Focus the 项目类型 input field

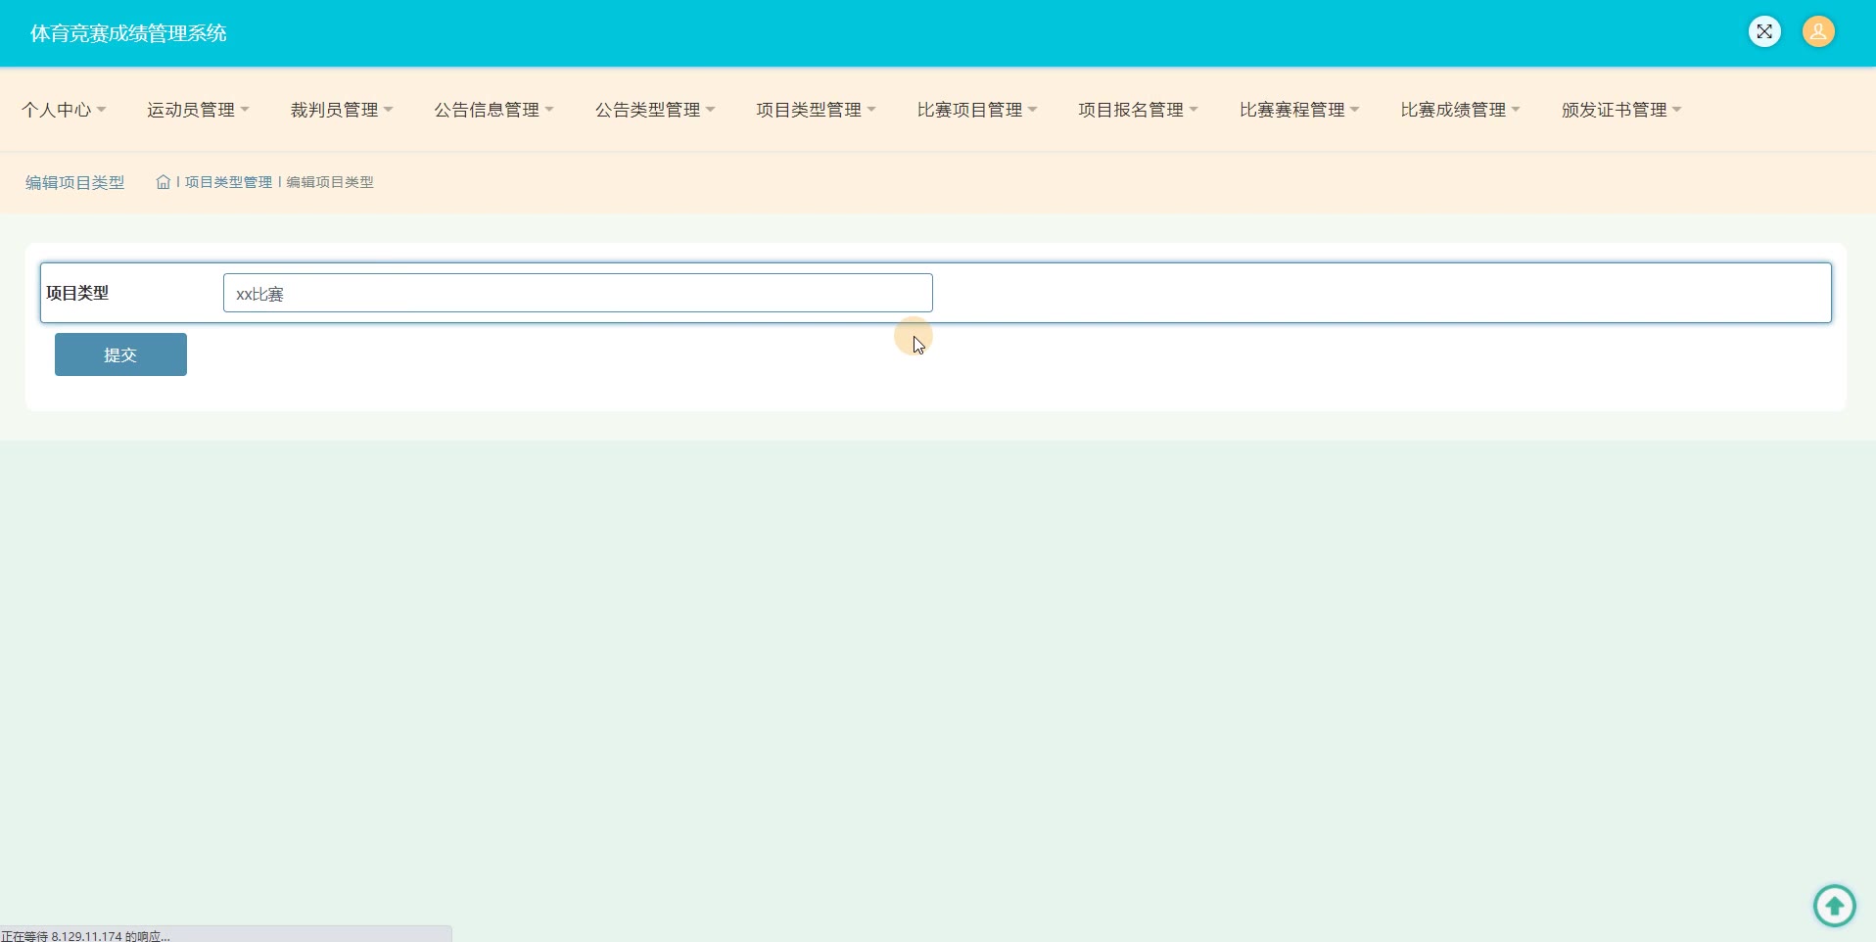(x=578, y=293)
